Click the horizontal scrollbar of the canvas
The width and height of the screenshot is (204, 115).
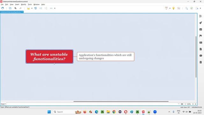pos(121,101)
